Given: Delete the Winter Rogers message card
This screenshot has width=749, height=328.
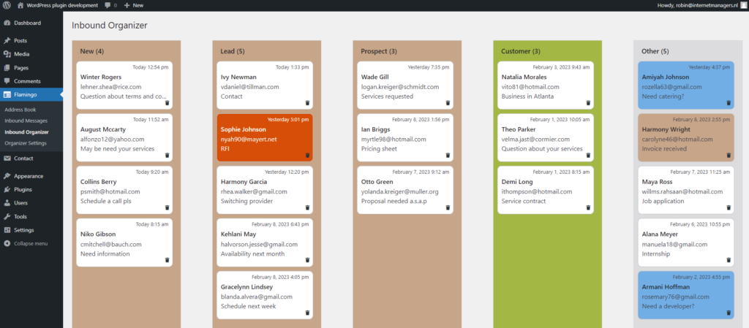Looking at the screenshot, I should point(167,103).
